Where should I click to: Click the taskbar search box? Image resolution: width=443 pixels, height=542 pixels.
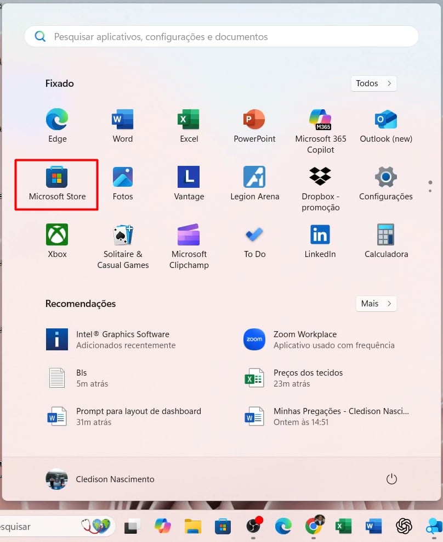coord(57,527)
